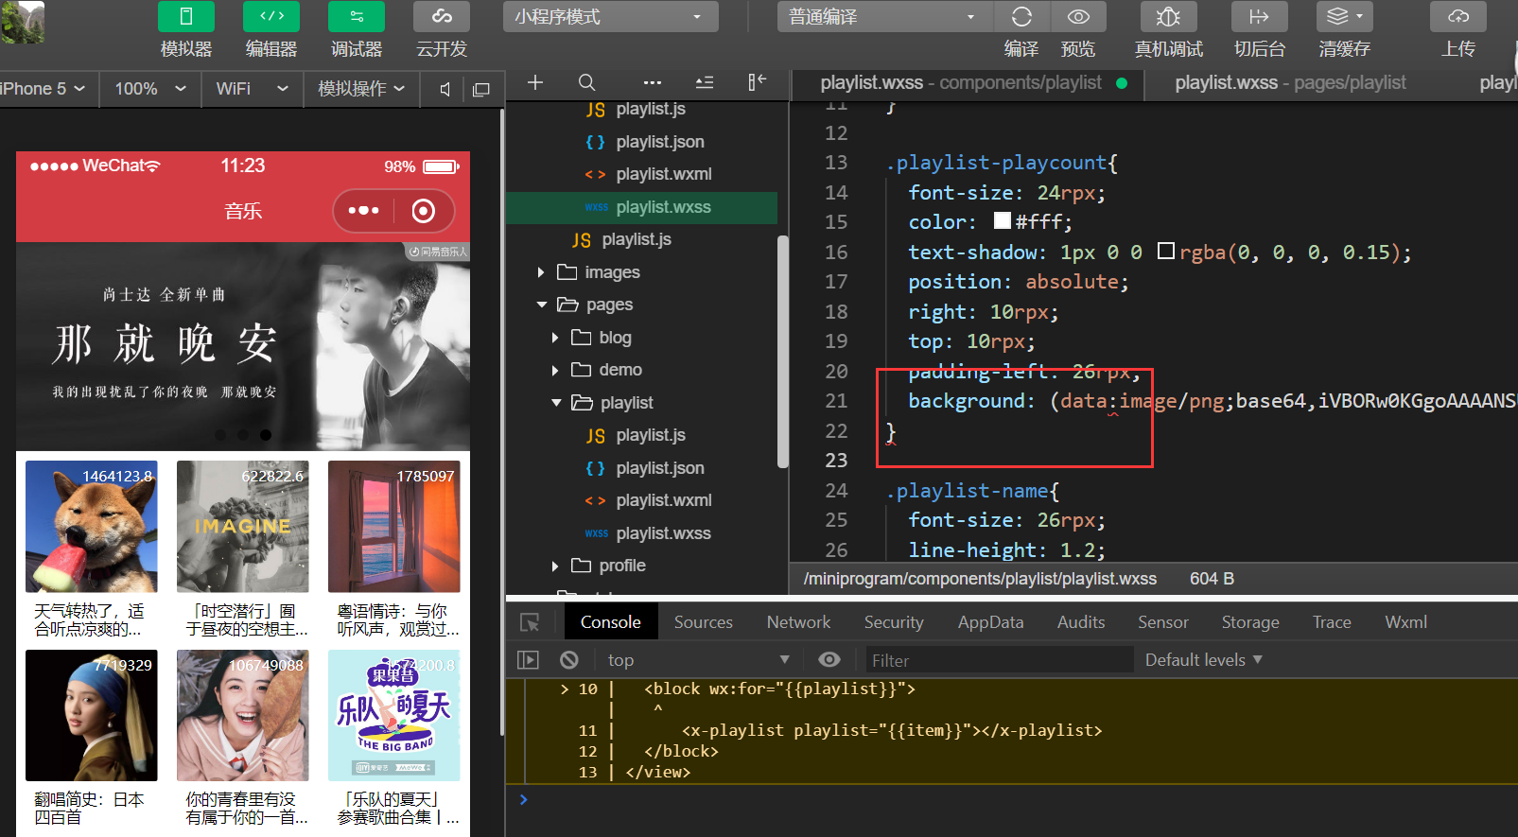Toggle the console live expression eye icon

click(829, 660)
